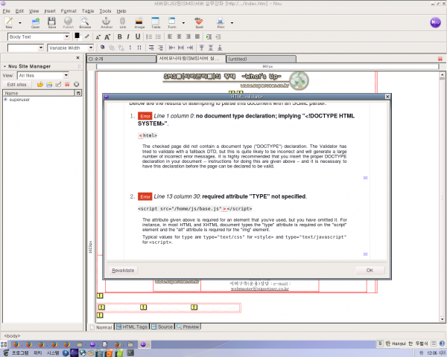Outdent text with the outdent icon
Image resolution: width=447 pixels, height=357 pixels.
pyautogui.click(x=218, y=36)
